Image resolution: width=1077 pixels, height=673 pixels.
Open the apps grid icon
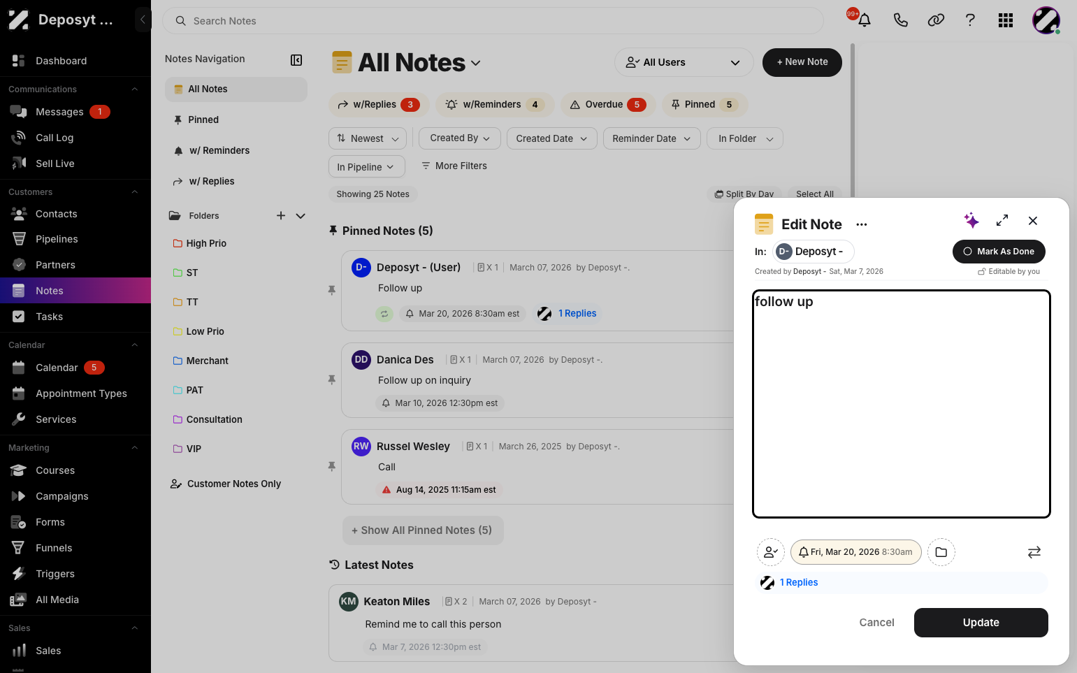point(1006,20)
